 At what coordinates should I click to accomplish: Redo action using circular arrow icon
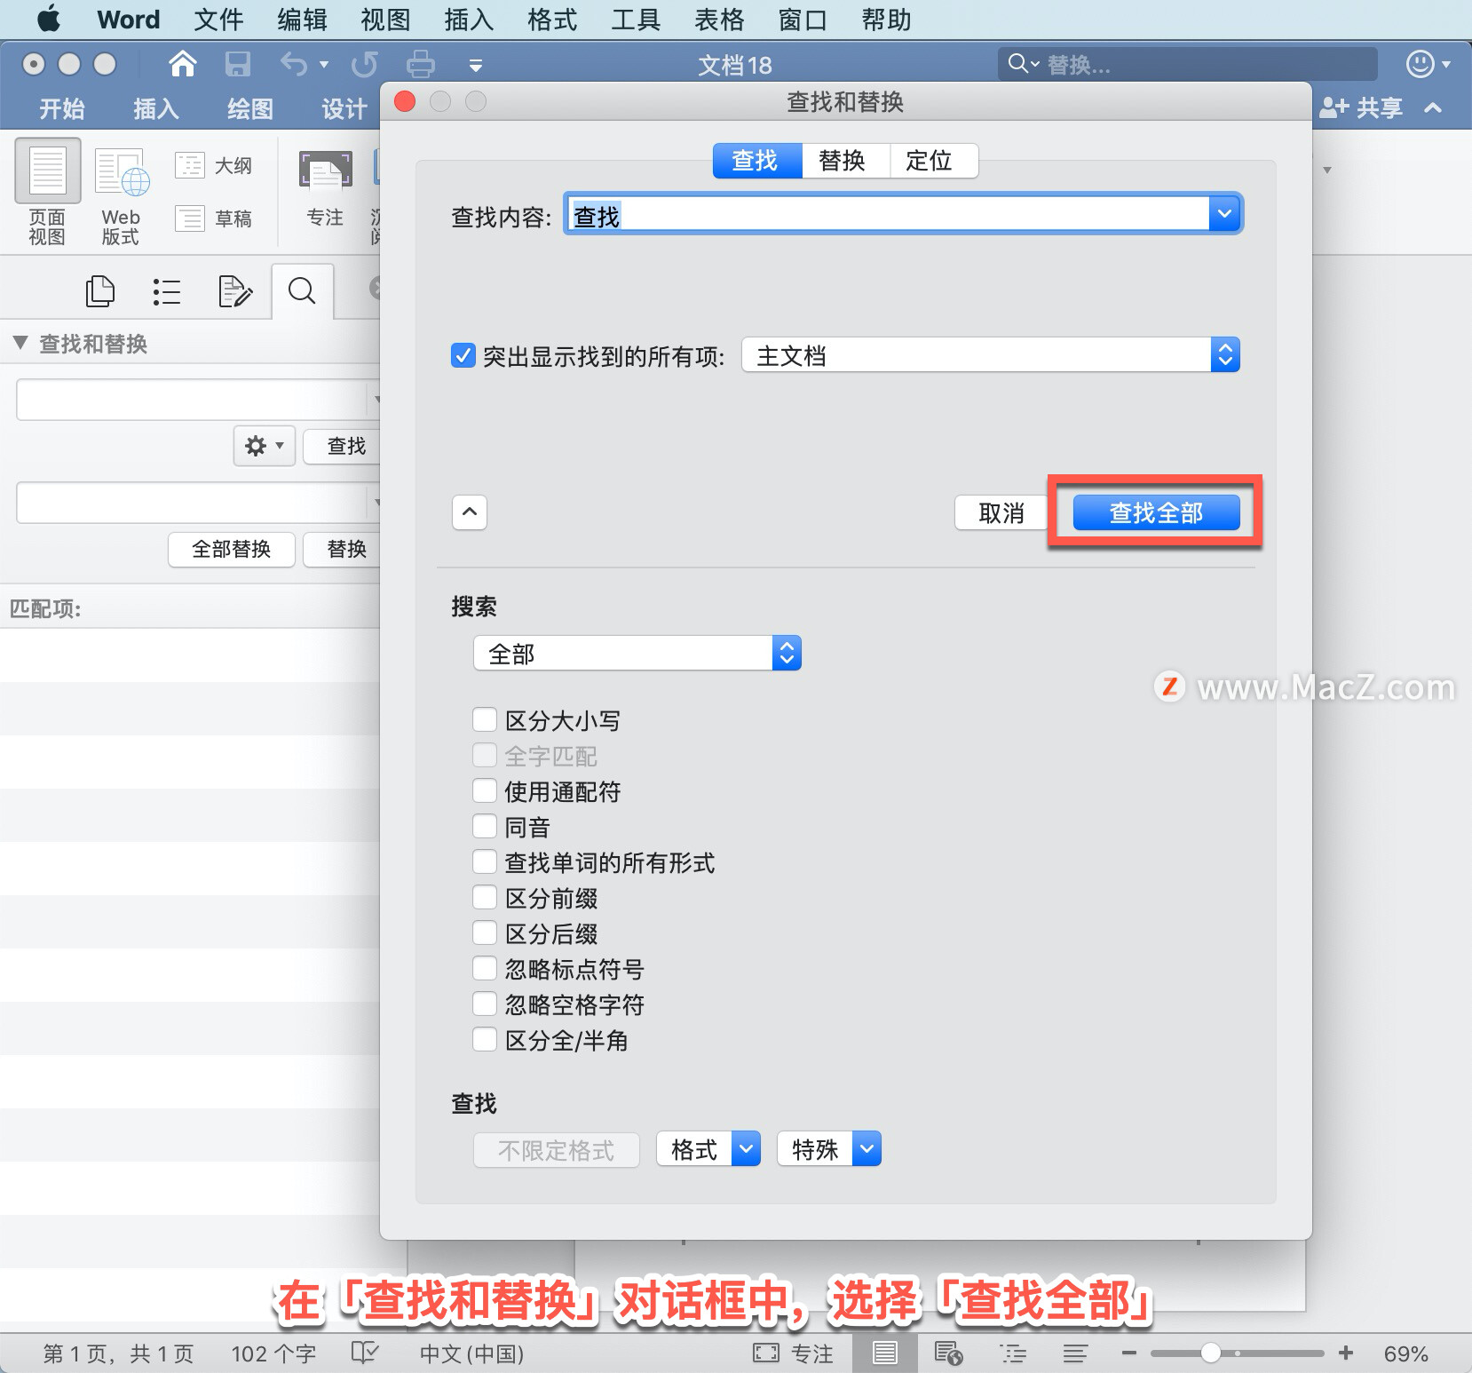coord(364,64)
